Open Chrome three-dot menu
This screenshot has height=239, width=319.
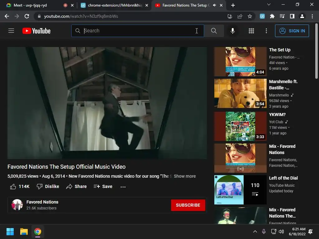pos(312,16)
